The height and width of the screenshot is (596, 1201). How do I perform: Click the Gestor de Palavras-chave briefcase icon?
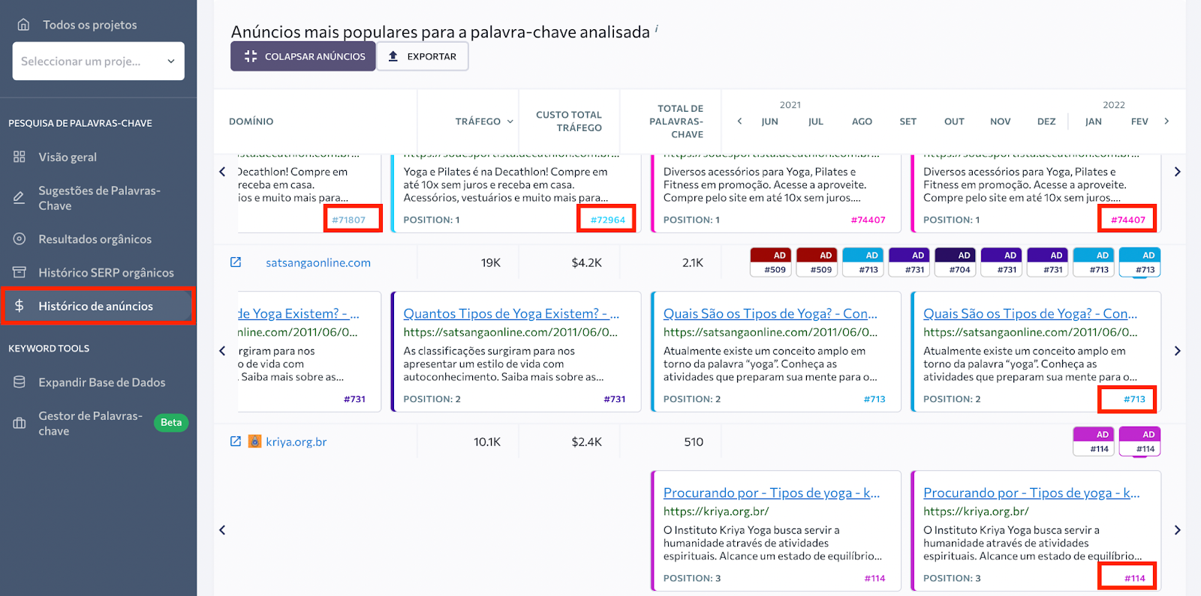click(x=20, y=423)
